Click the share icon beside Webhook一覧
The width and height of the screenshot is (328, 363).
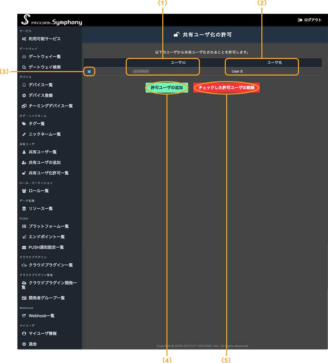(24, 316)
